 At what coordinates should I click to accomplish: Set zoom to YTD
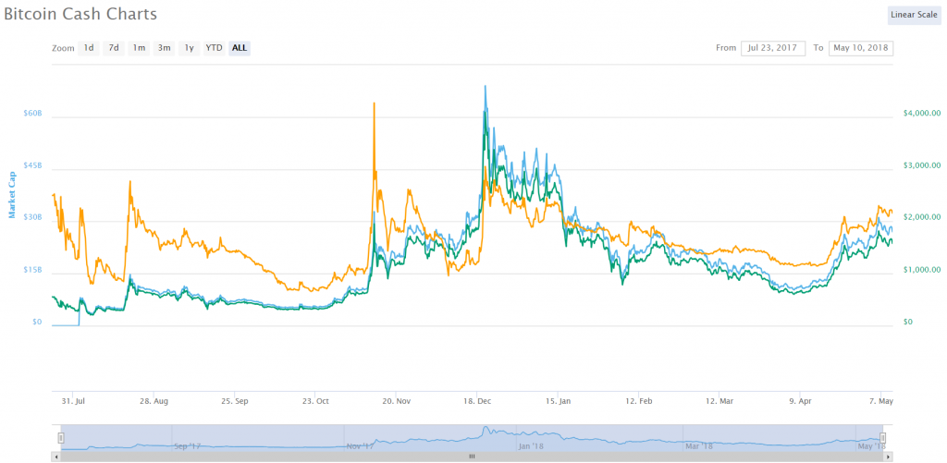(214, 48)
